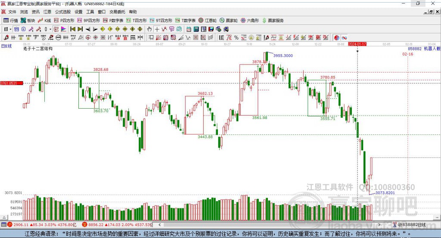Image resolution: width=441 pixels, height=238 pixels.
Task: Open the 板块 sector view
Action: coord(28,21)
